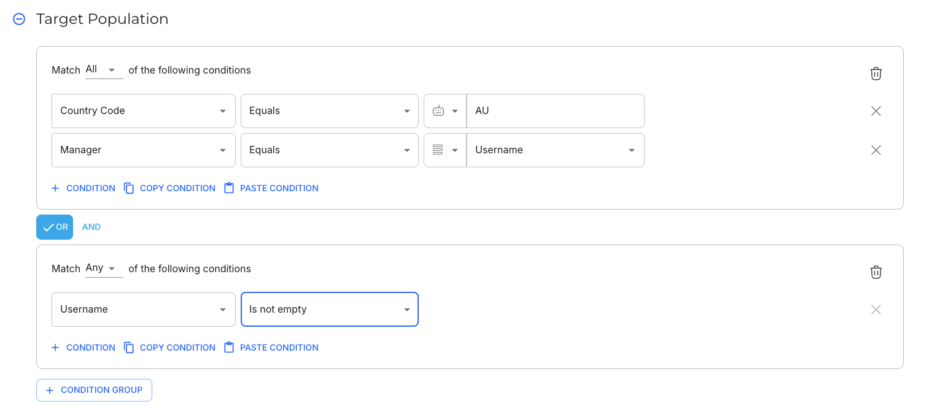This screenshot has width=940, height=407.
Task: Open the Country Code attribute dropdown
Action: coord(143,111)
